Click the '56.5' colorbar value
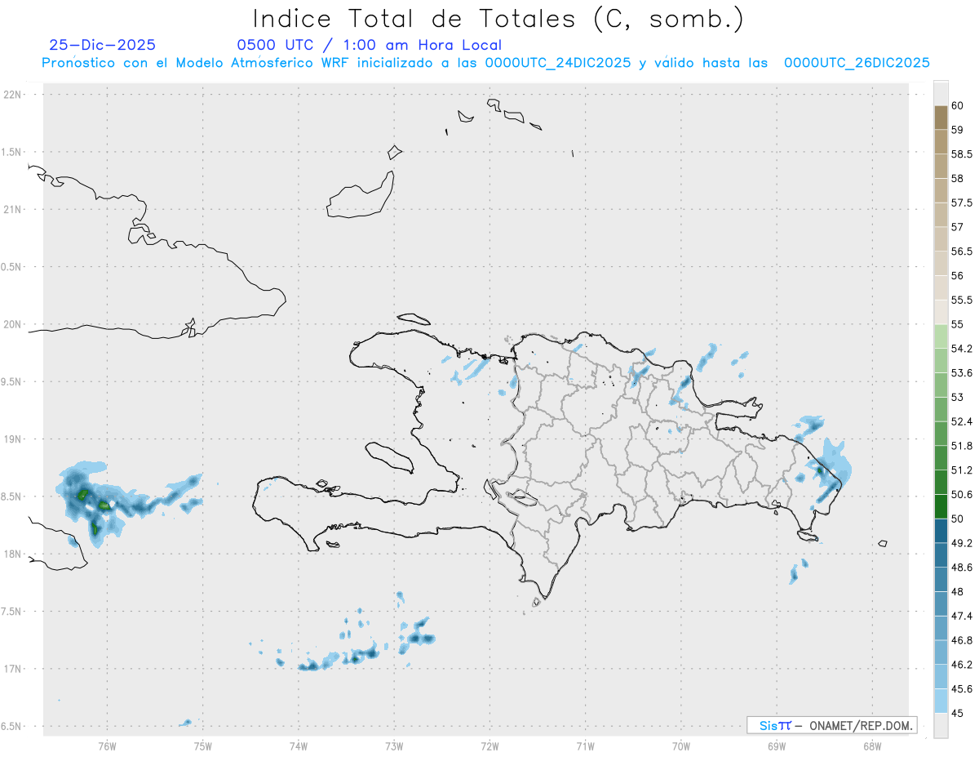This screenshot has width=979, height=757. (962, 251)
